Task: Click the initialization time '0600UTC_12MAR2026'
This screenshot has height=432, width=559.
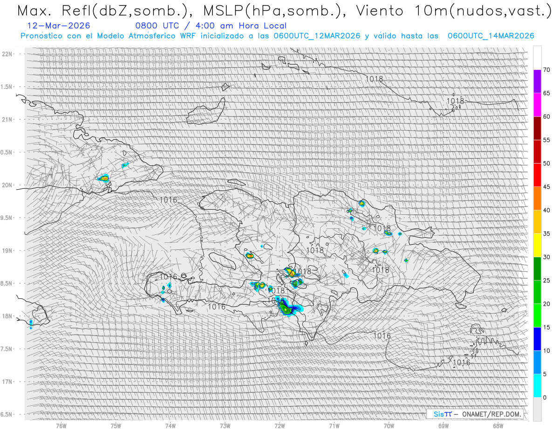Action: [x=317, y=36]
